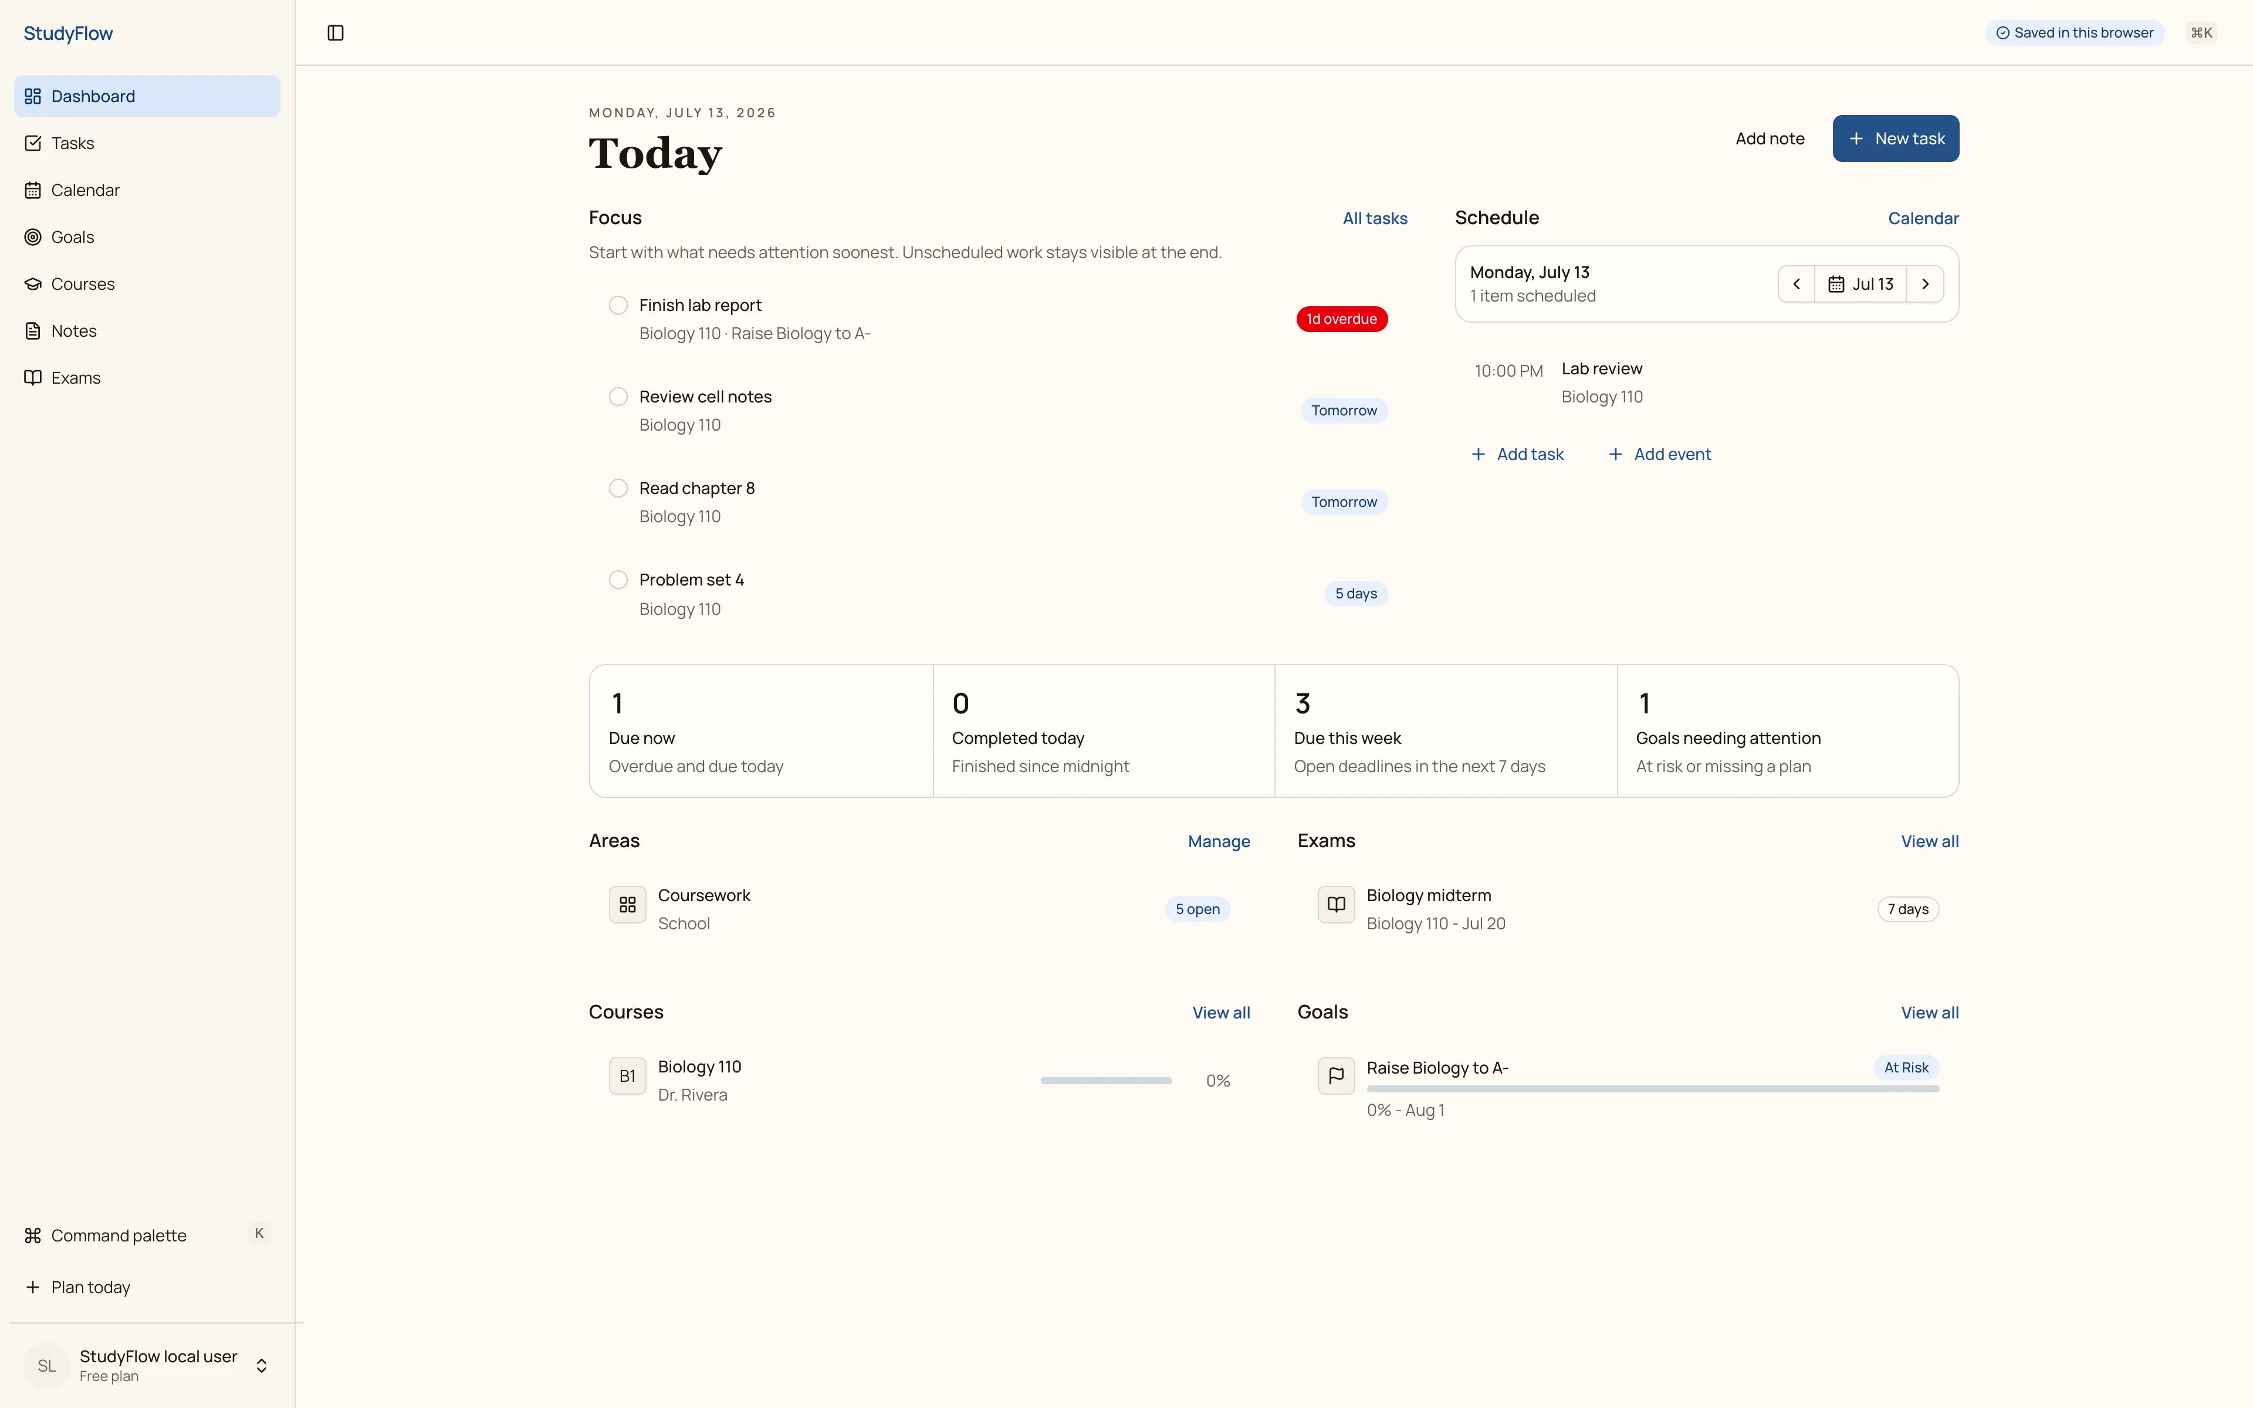Open the All tasks link
The width and height of the screenshot is (2253, 1408).
pos(1375,218)
